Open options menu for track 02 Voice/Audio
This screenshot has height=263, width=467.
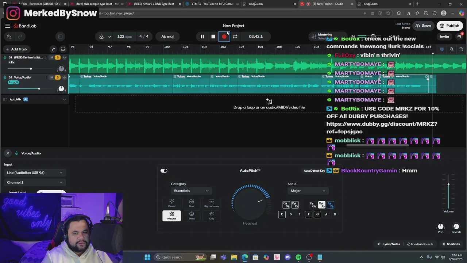[46, 77]
